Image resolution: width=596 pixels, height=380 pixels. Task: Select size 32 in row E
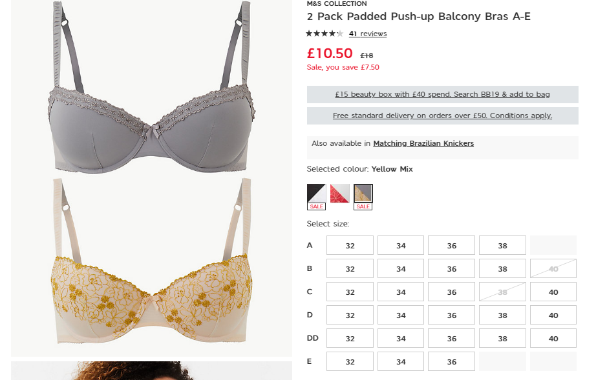click(350, 361)
